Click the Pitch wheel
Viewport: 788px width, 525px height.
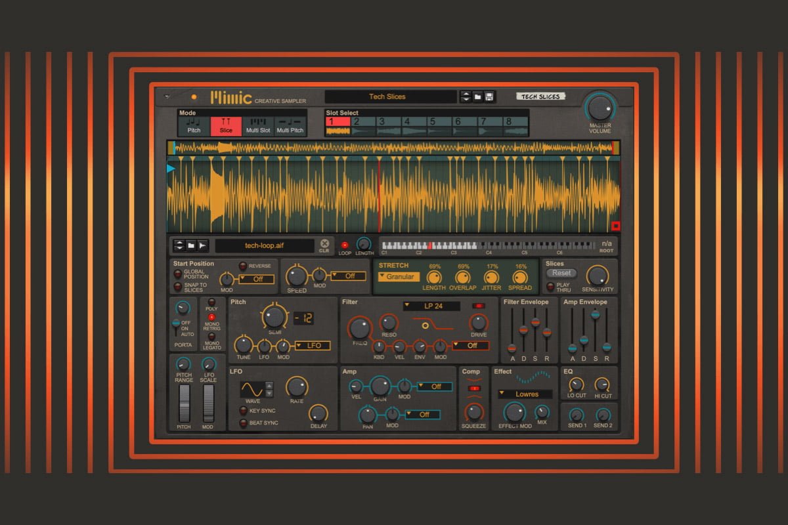pyautogui.click(x=184, y=403)
